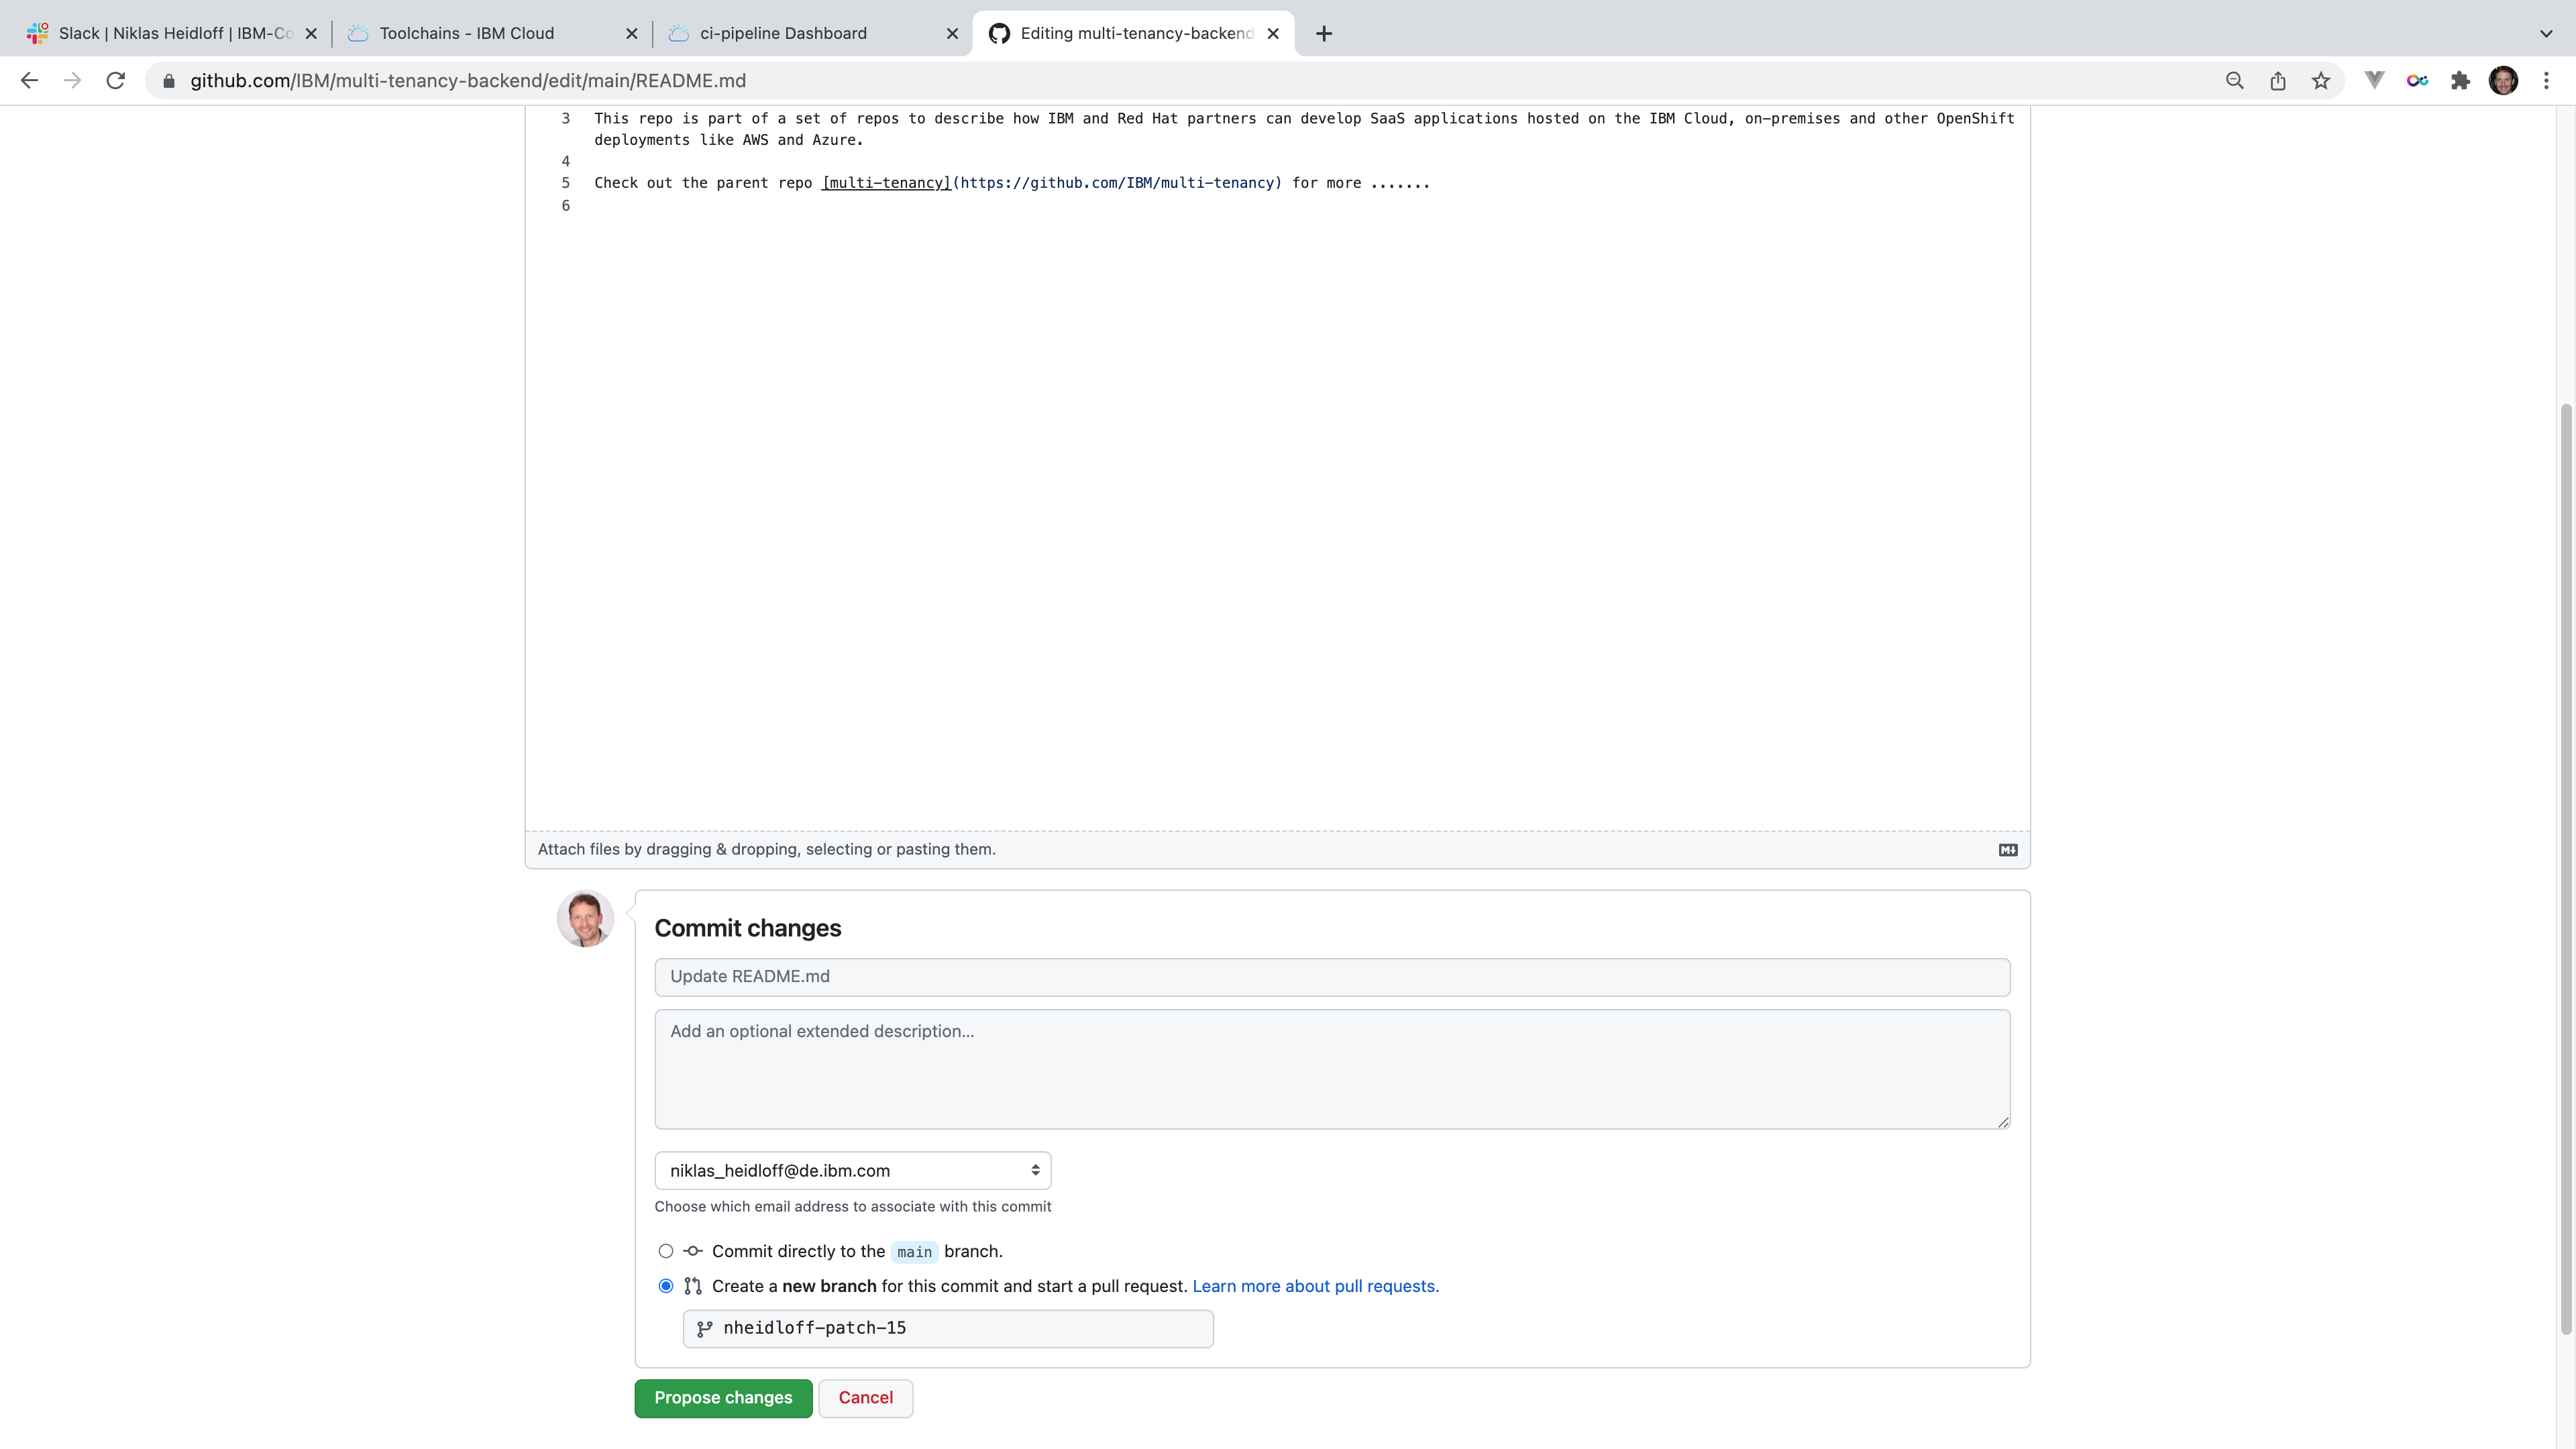Screen dimensions: 2576x1449
Task: Open commit email address dropdown
Action: pos(852,1170)
